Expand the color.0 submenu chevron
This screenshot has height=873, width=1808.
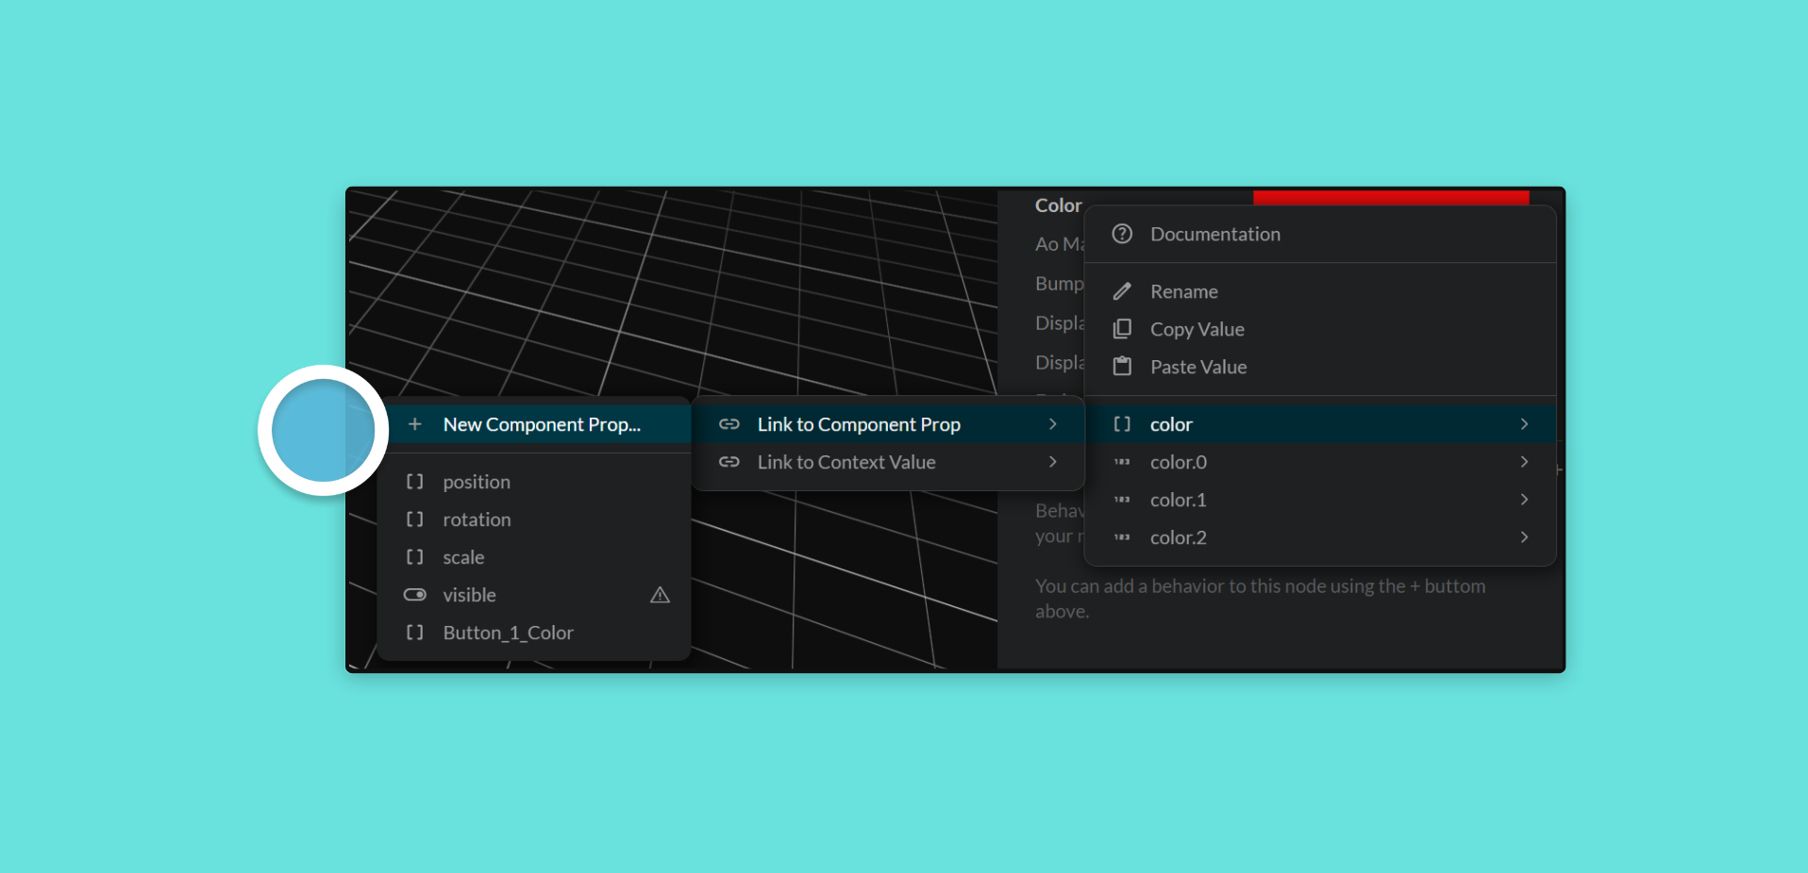[x=1524, y=462]
